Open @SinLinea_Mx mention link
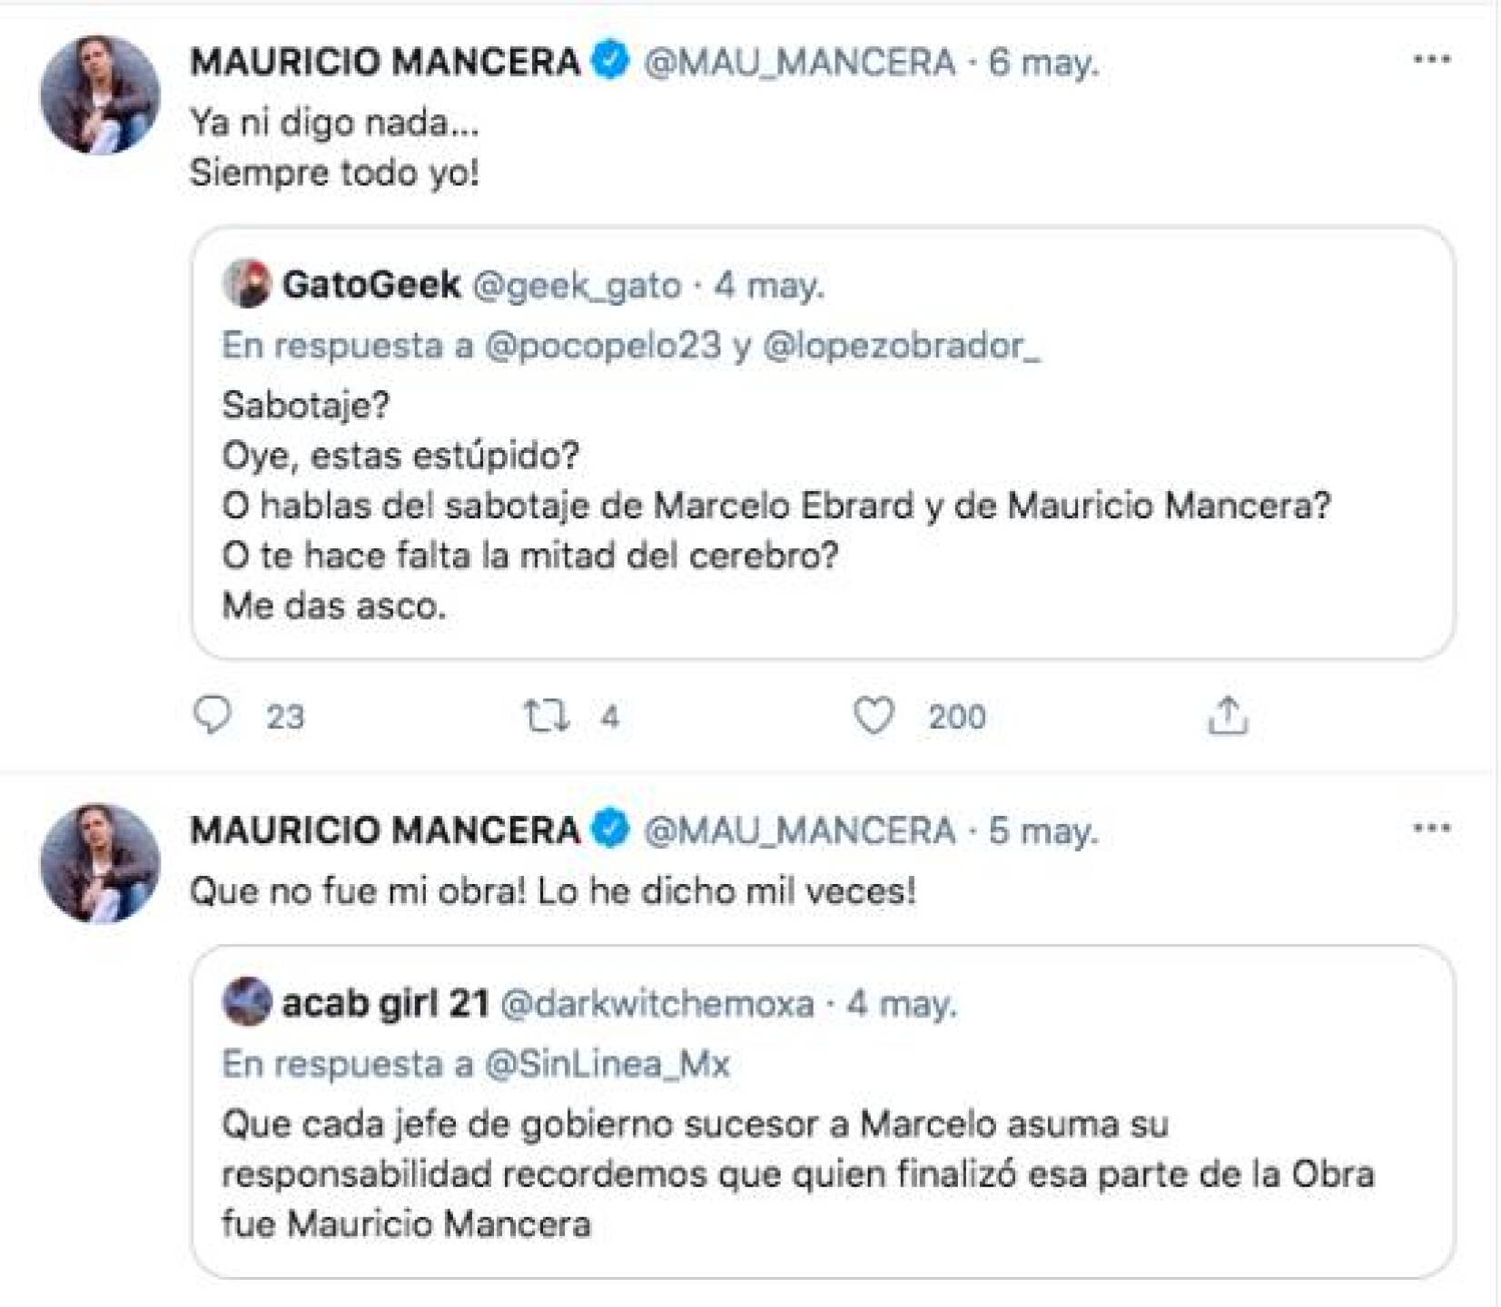Screen dimensions: 1501x1307 point(607,1064)
